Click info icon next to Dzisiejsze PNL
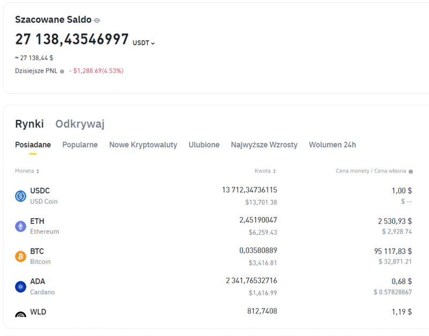The image size is (429, 336). click(x=62, y=71)
